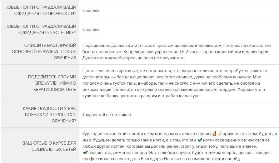This screenshot has height=163, width=279.
Task: Click label 'ПОДЕЛИТЕСЬ СВОИМИ ВПЕЧАТЛЕНИЯМИ О КЕРАТИНОВОМ ГЕЛЕ'
Action: pyautogui.click(x=52, y=83)
